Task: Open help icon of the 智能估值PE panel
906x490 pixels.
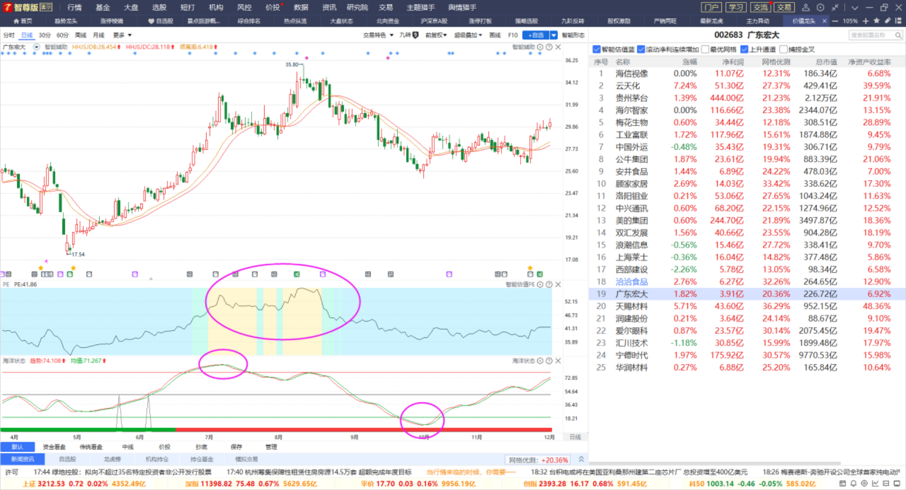Action: click(x=549, y=284)
